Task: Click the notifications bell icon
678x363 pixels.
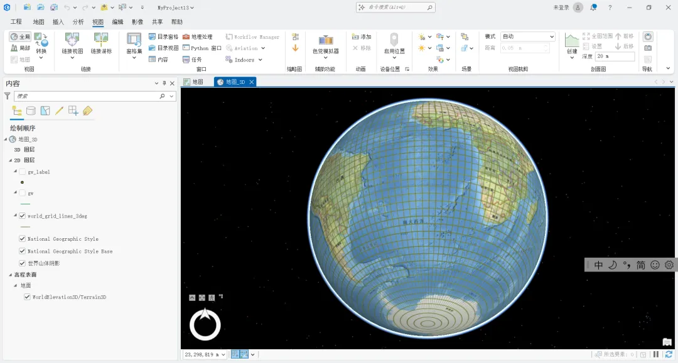Action: point(593,8)
